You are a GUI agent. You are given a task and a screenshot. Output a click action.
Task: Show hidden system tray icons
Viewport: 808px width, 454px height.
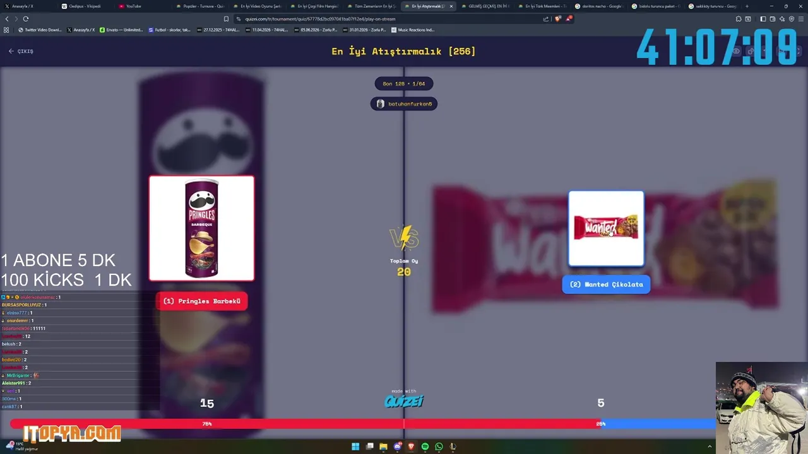tap(710, 446)
